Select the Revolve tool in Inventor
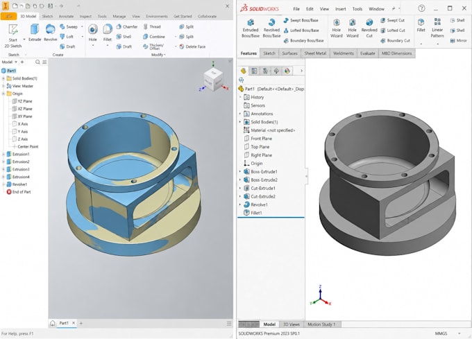 tap(50, 33)
